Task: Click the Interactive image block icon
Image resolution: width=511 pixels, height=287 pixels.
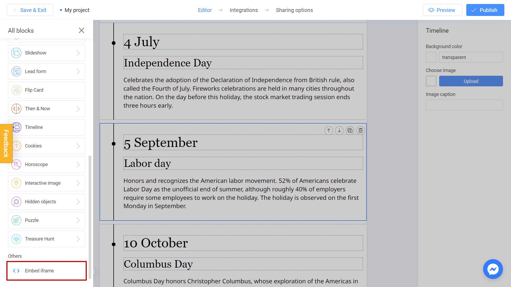Action: pyautogui.click(x=16, y=183)
